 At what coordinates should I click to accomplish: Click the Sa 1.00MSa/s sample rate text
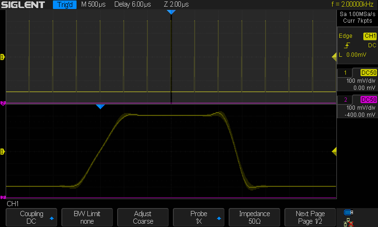coord(358,14)
